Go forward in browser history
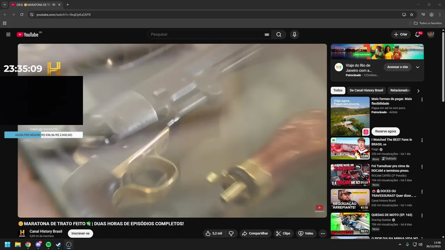The image size is (445, 250). [13, 15]
